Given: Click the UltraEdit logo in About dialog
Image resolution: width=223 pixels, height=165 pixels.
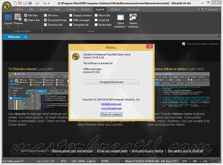Looking at the screenshot, I should (x=76, y=56).
